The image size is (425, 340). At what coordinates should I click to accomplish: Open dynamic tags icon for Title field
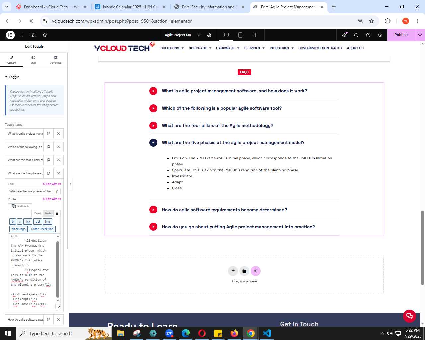point(57,191)
